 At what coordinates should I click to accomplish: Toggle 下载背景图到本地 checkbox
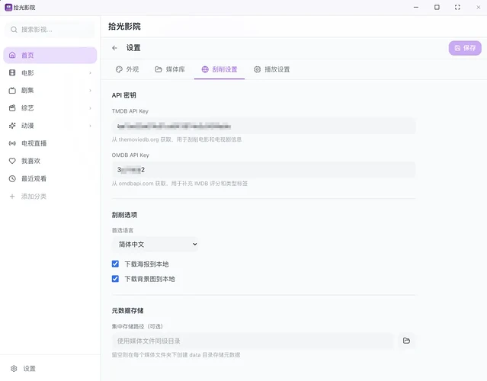pyautogui.click(x=116, y=279)
